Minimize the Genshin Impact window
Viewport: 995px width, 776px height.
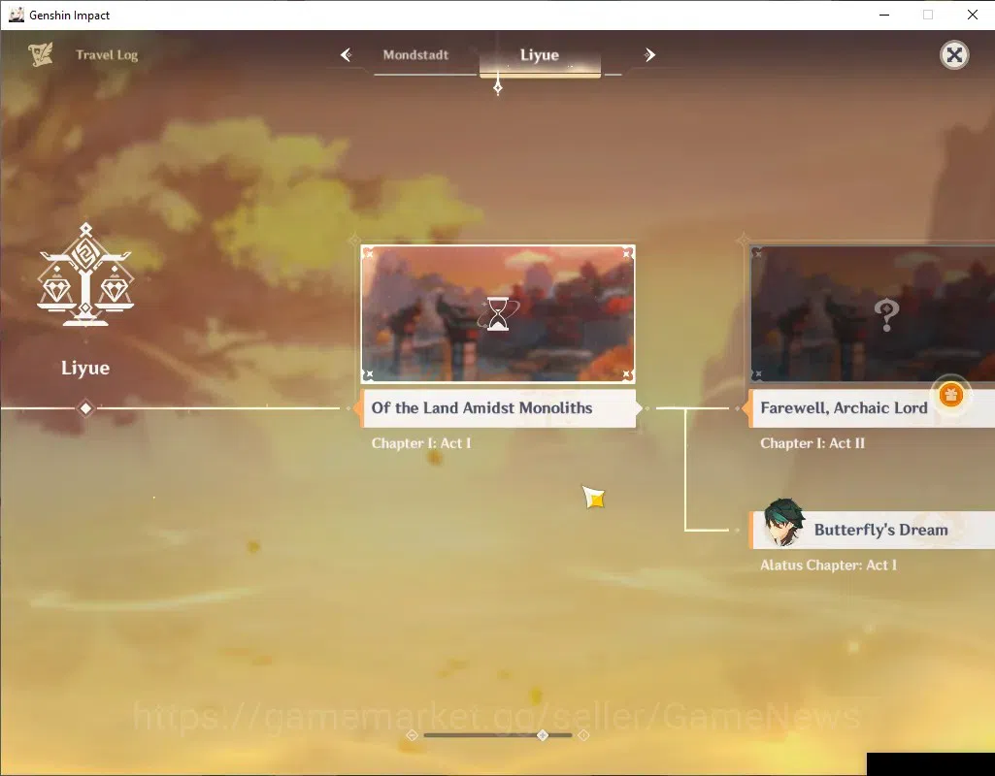(884, 15)
